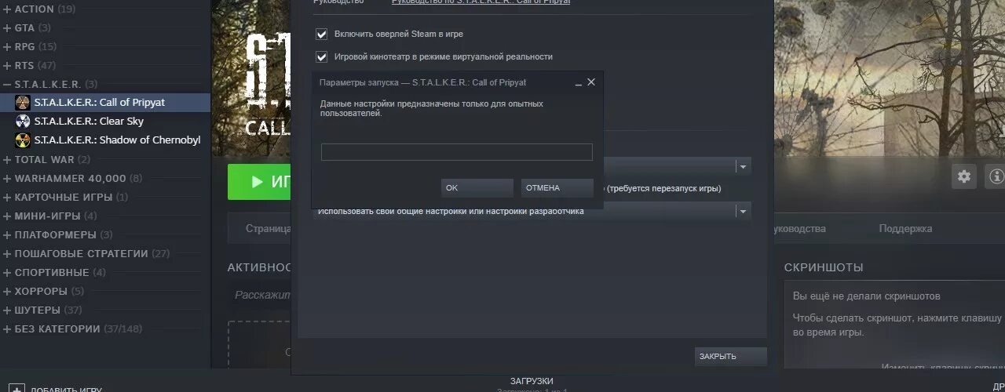
Task: Expand the WARHAMMER 40,000 category
Action: 7,178
